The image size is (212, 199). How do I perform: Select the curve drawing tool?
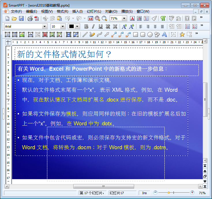[100, 35]
